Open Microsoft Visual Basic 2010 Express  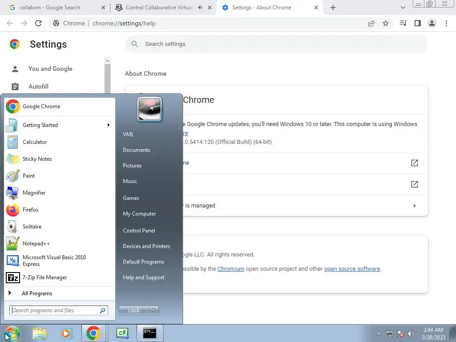click(60, 261)
